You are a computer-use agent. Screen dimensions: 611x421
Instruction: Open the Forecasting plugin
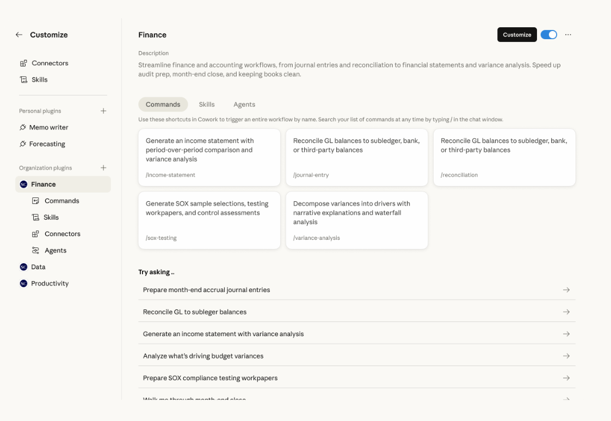coord(47,144)
